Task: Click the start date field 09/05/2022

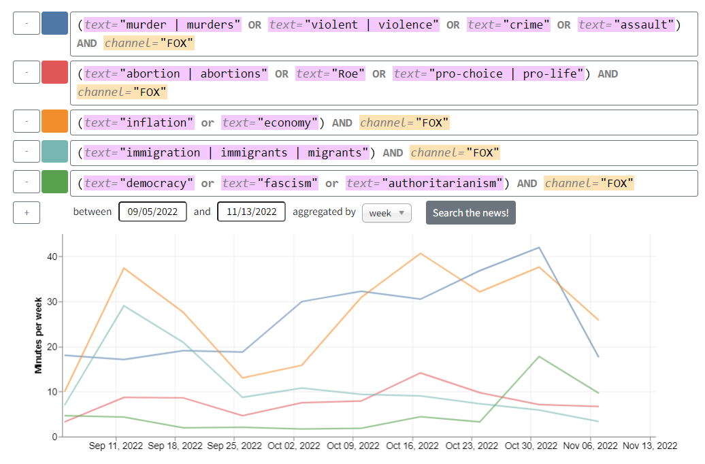Action: pyautogui.click(x=153, y=212)
